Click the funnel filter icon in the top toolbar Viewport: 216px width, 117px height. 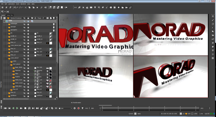[95, 8]
